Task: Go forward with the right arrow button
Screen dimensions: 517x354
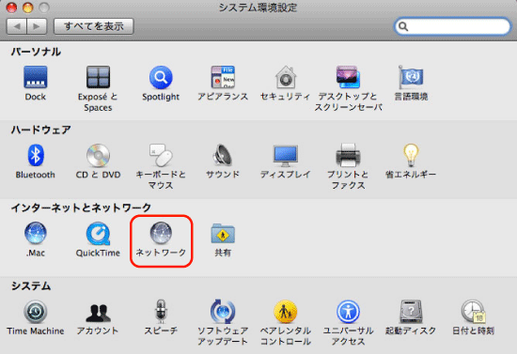Action: 37,26
